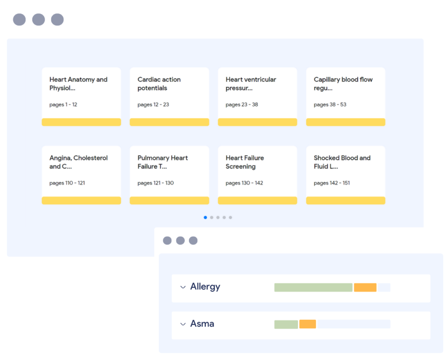This screenshot has height=360, width=448.
Task: Click the orange segment of Asma progress bar
Action: point(308,324)
